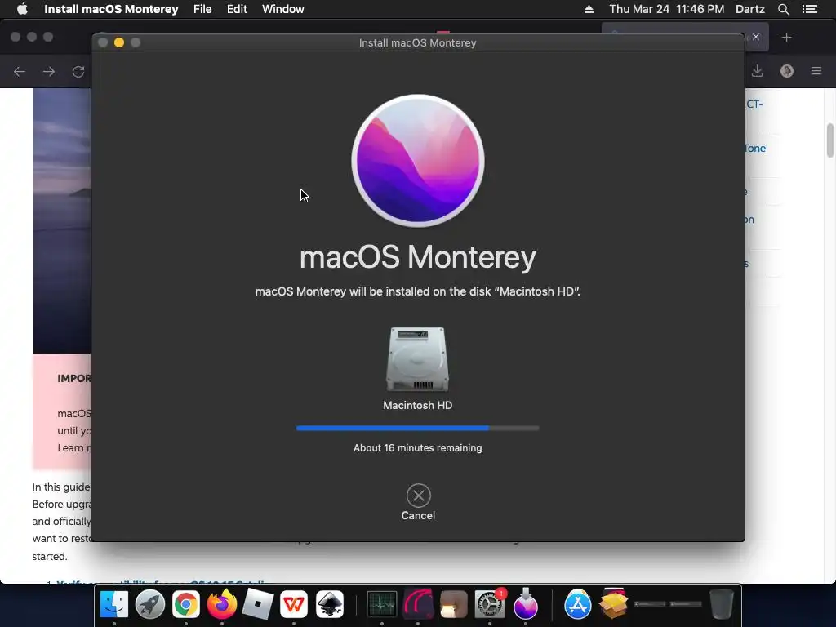The image size is (836, 627).
Task: Click the date and time in menu bar
Action: (666, 9)
